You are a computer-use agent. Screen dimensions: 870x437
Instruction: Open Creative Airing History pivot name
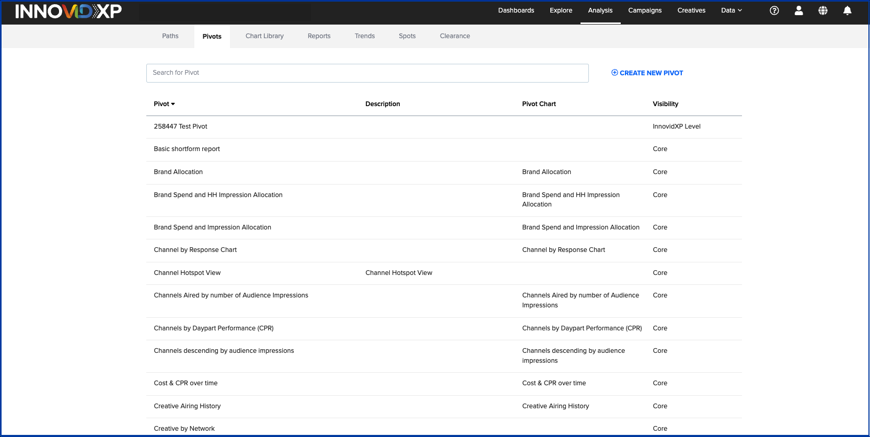coord(187,406)
